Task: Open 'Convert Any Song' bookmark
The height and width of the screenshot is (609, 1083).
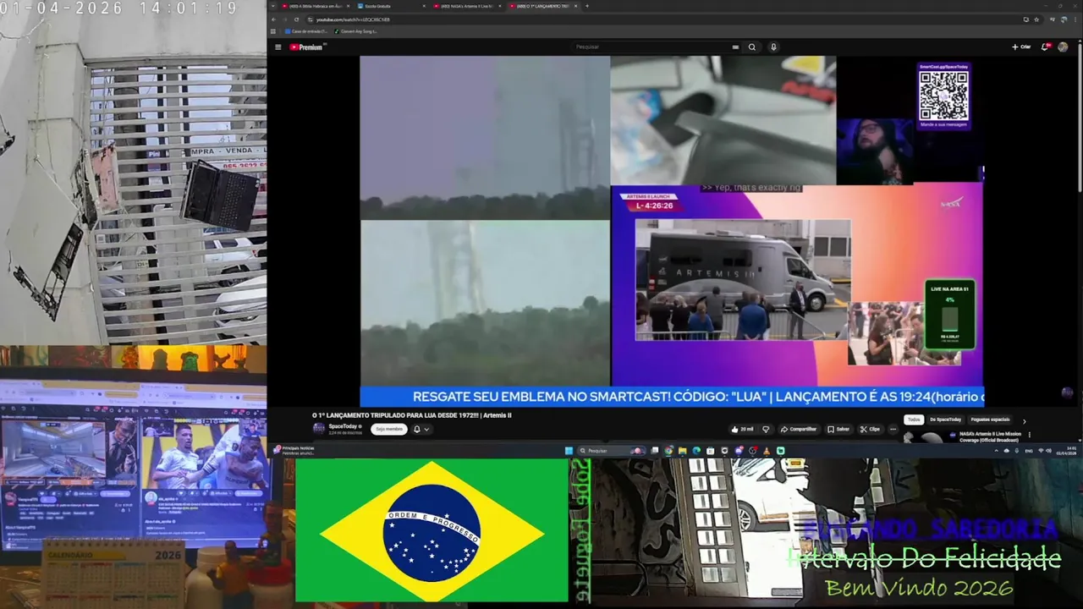Action: point(355,31)
